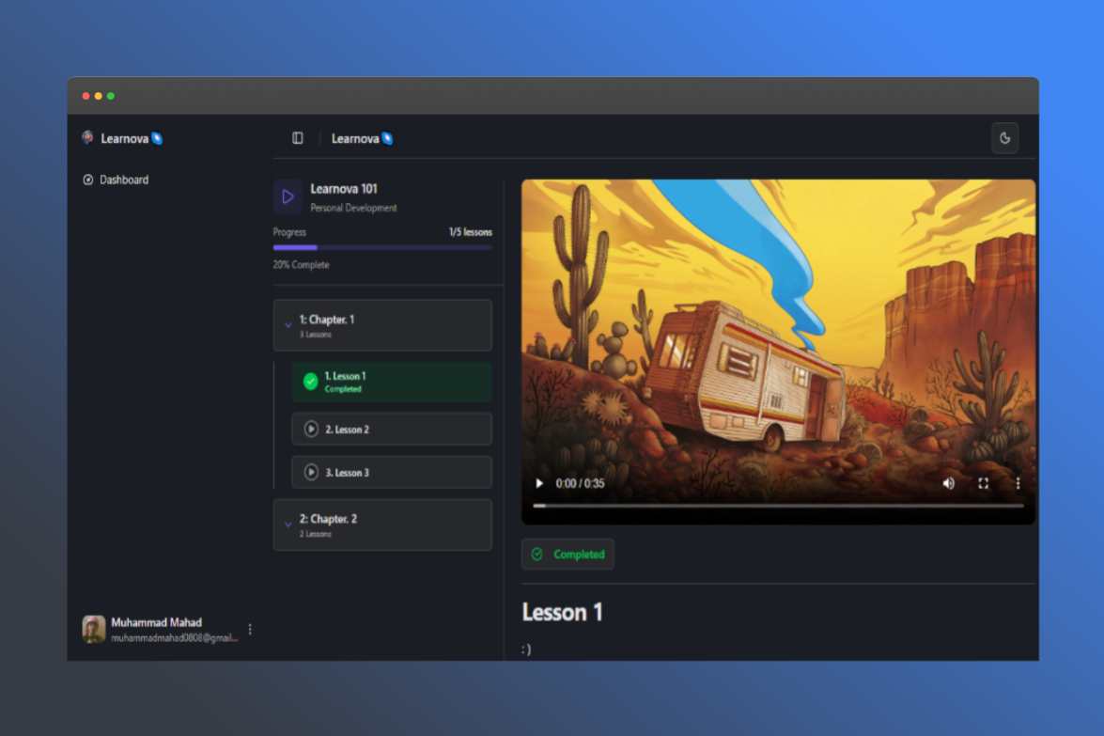Open user account options menu
This screenshot has width=1104, height=736.
point(250,629)
